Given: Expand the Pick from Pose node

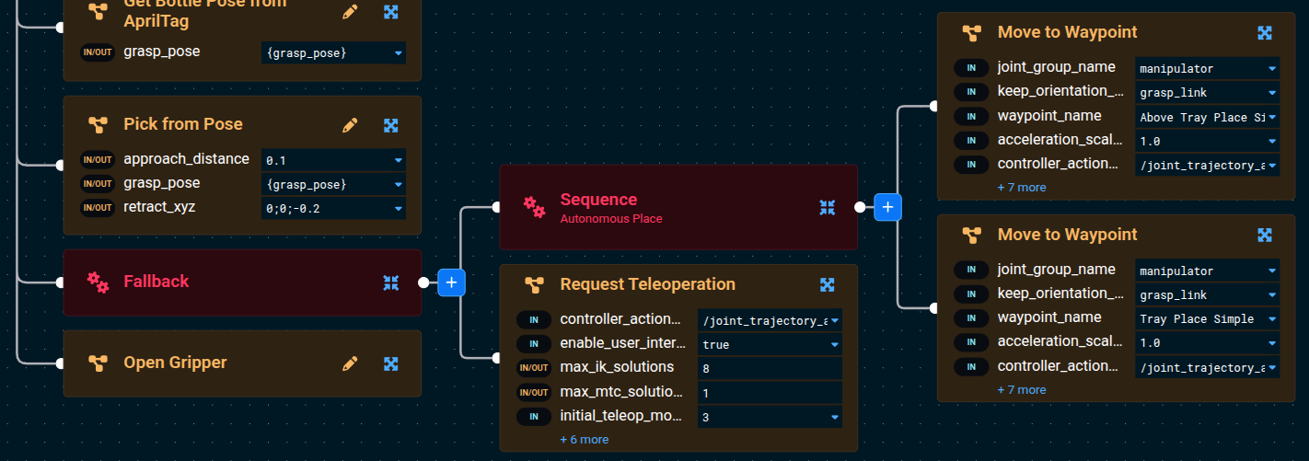Looking at the screenshot, I should point(390,125).
